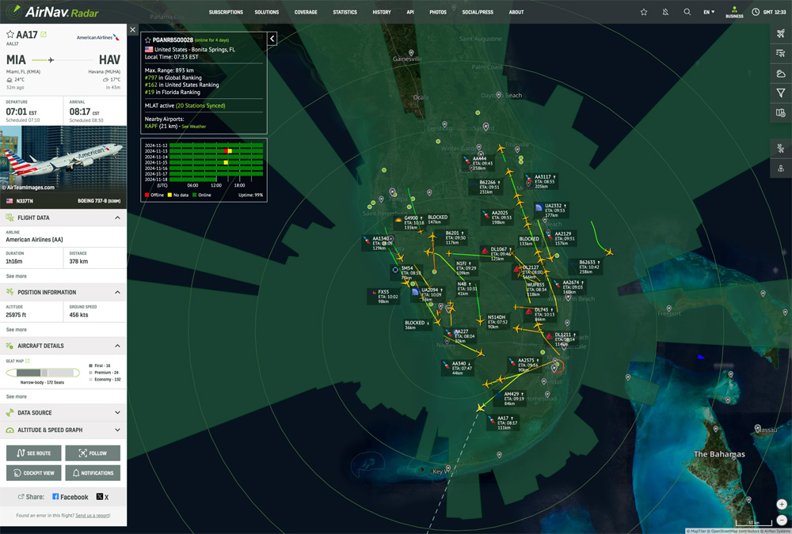Open the flight list icon in right toolbar
Viewport: 792px width, 534px height.
pos(781,54)
